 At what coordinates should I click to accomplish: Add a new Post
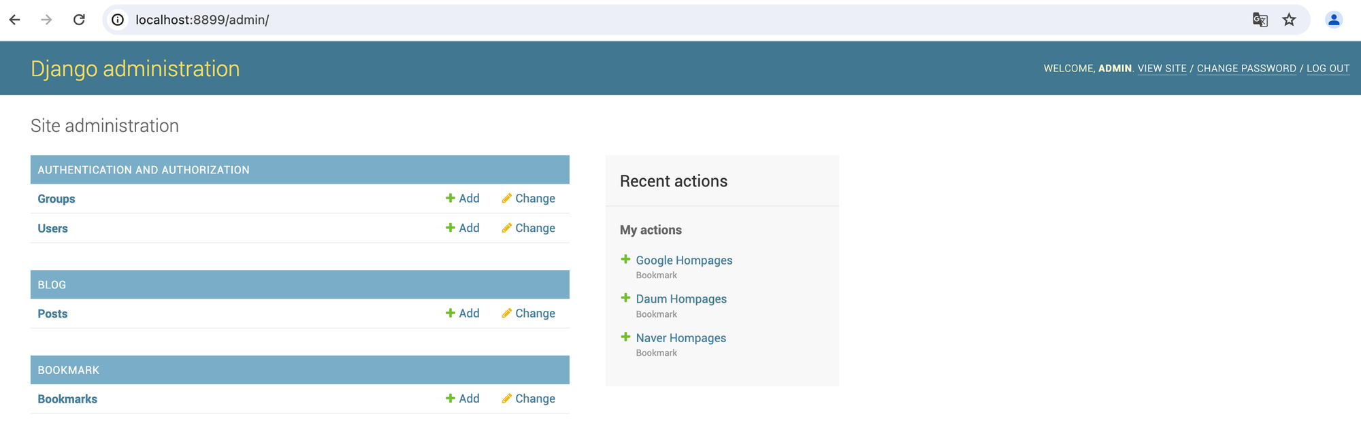(463, 314)
